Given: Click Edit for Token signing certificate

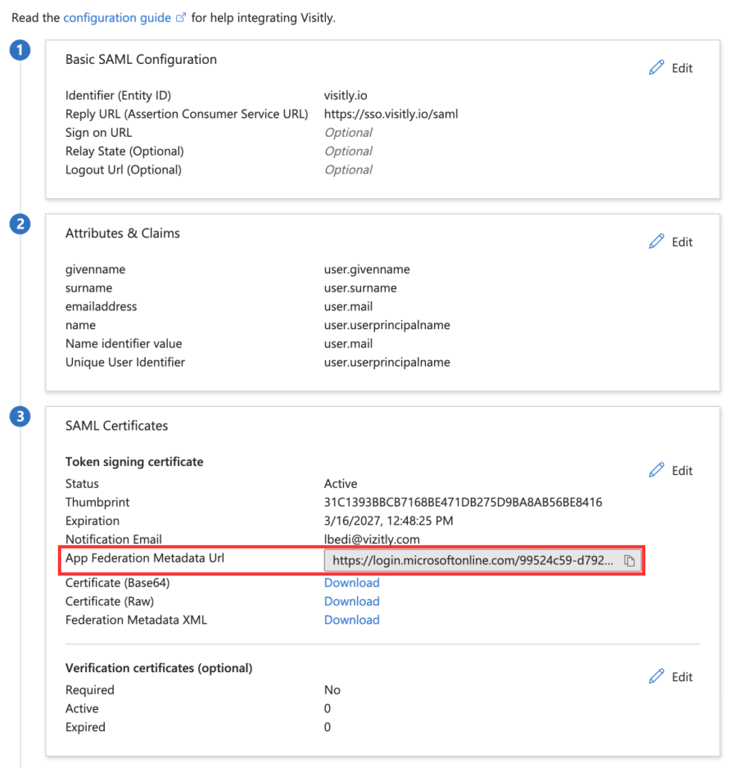Looking at the screenshot, I should 682,470.
